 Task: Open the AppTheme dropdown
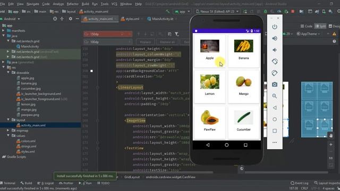(x=308, y=34)
